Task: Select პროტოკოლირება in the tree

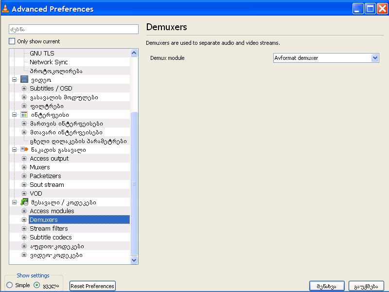Action: pyautogui.click(x=56, y=71)
